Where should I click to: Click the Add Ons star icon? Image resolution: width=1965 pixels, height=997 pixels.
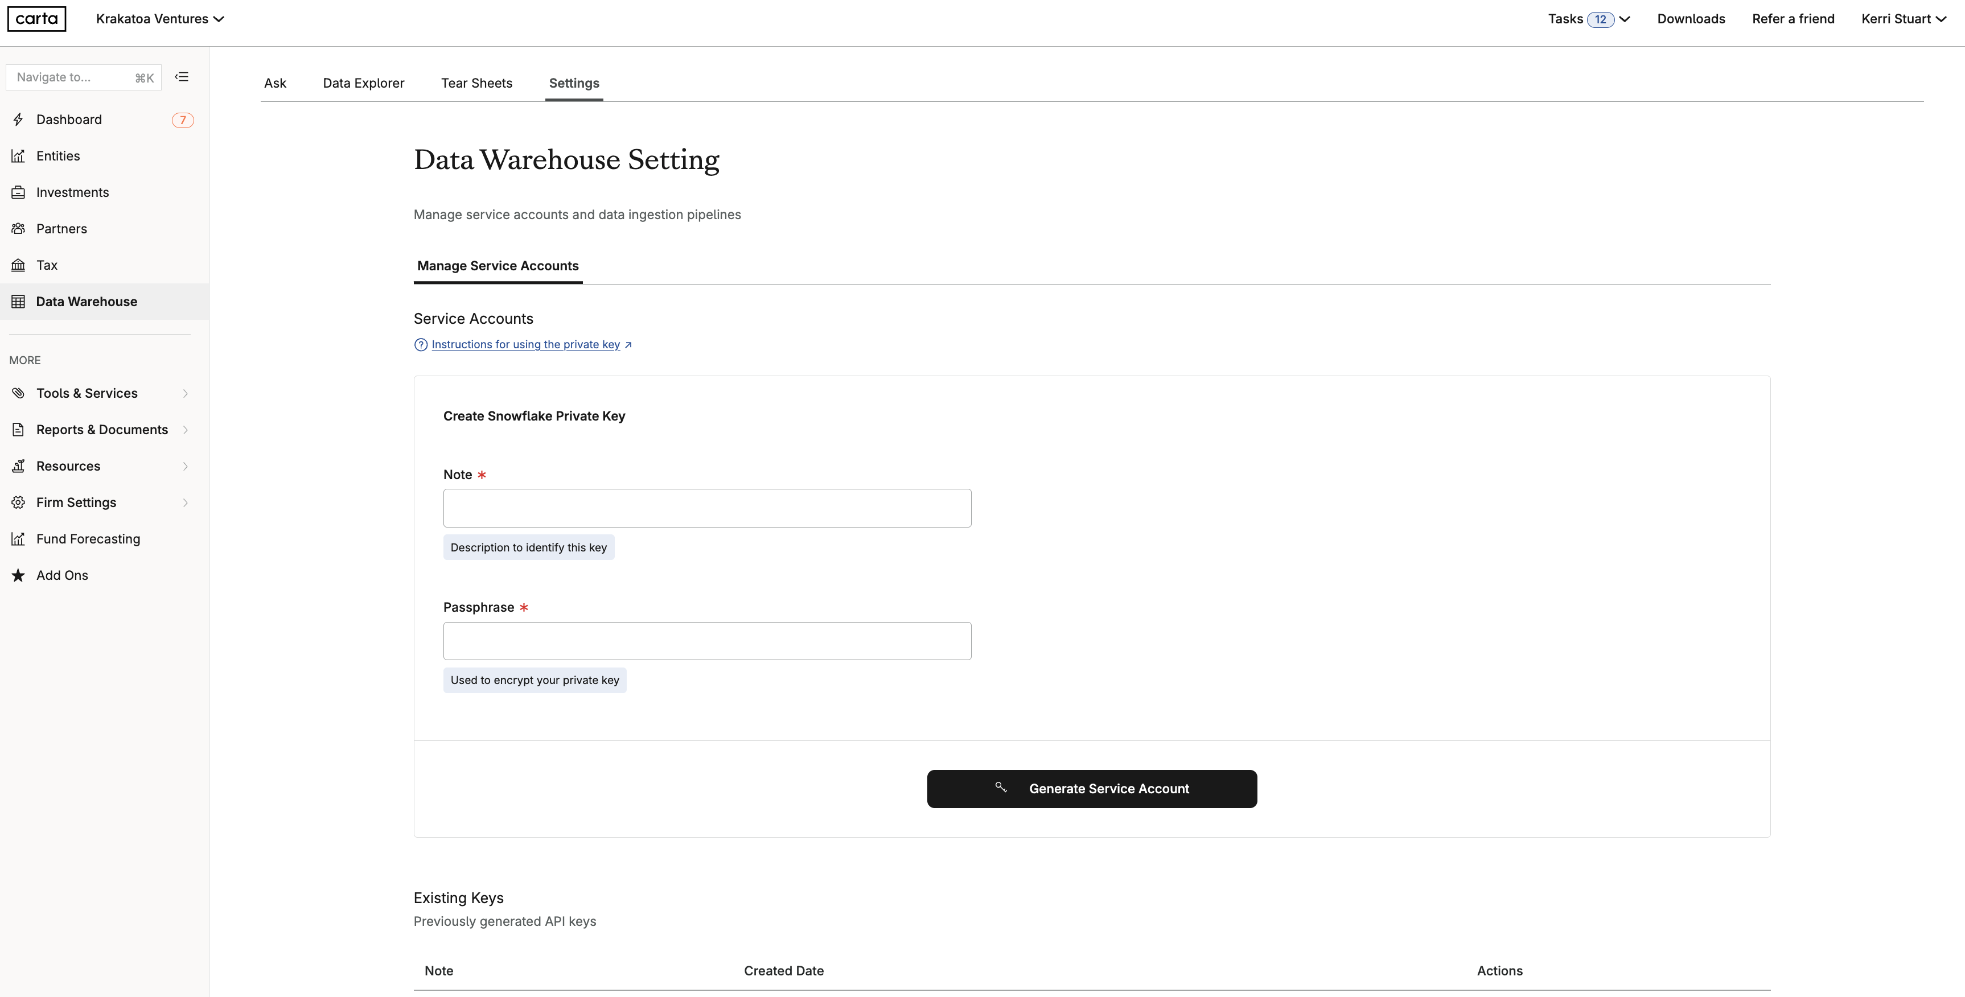[18, 576]
